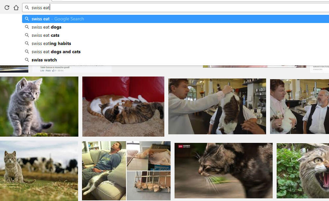The height and width of the screenshot is (201, 329).
Task: Click the search icon beside 'swiss eating habits'
Action: [27, 43]
